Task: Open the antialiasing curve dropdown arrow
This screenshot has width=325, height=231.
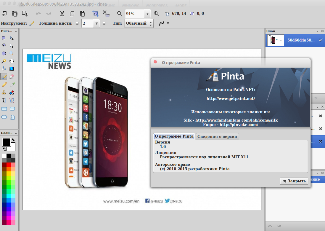Action: coord(168,23)
